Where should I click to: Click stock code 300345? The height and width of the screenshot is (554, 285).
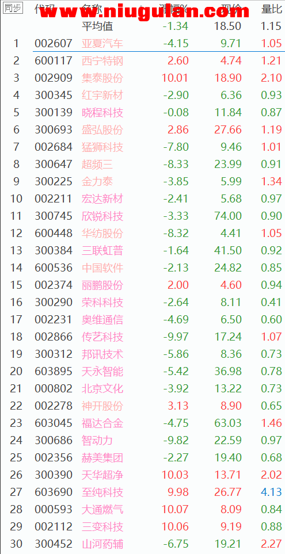54,95
